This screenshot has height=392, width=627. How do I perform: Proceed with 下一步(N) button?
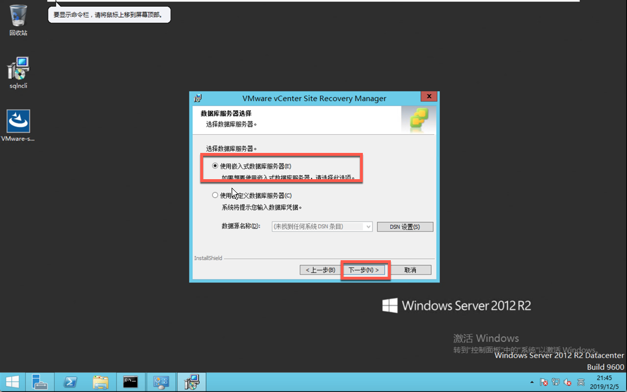tap(363, 270)
